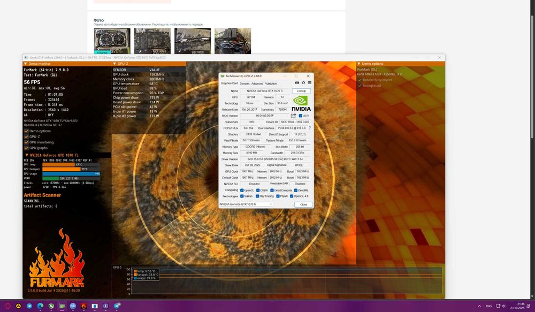Click the ENG language indicator in the taskbar
Viewport: 535px width, 312px height.
pyautogui.click(x=488, y=306)
